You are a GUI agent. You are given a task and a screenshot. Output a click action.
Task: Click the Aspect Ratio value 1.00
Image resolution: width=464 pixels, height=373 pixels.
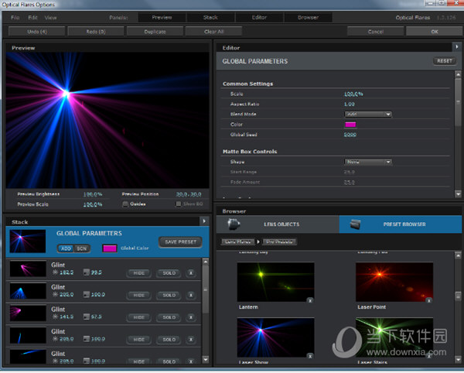pyautogui.click(x=350, y=104)
